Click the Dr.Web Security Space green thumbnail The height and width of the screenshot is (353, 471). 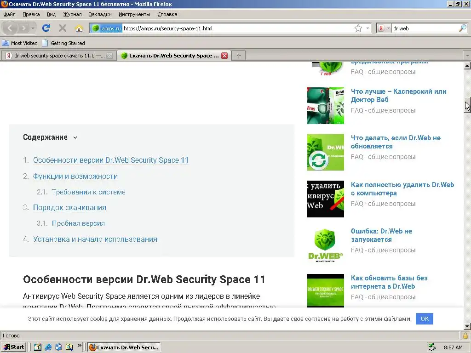pos(325,290)
